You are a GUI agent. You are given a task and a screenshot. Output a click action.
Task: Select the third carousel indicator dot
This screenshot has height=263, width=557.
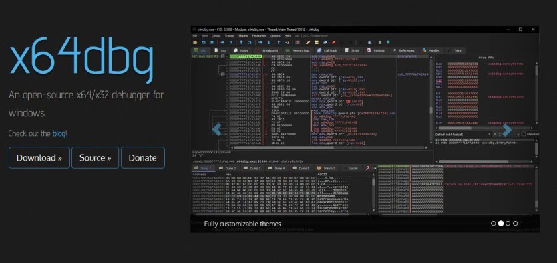click(508, 224)
